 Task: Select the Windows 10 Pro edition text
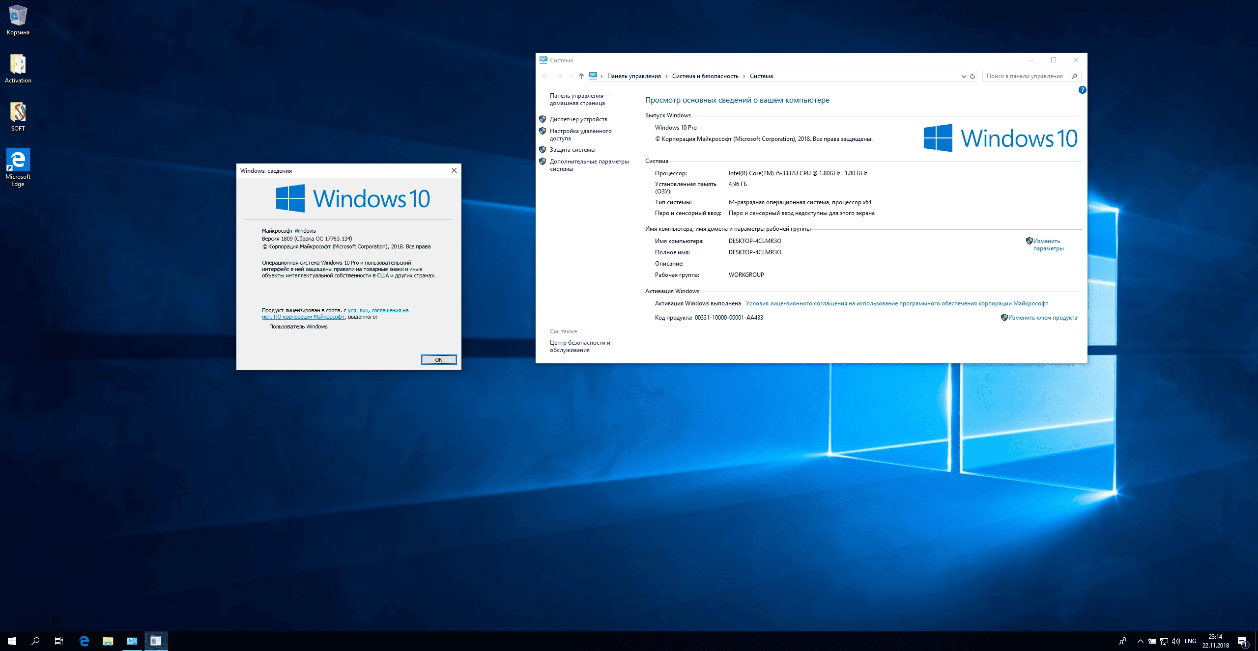pyautogui.click(x=676, y=128)
